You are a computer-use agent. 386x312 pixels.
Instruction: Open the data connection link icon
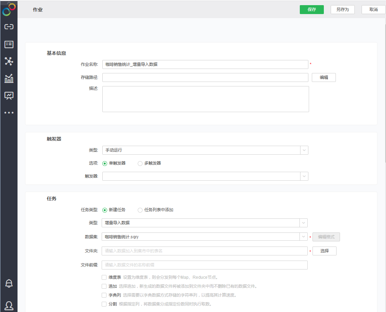tap(9, 27)
